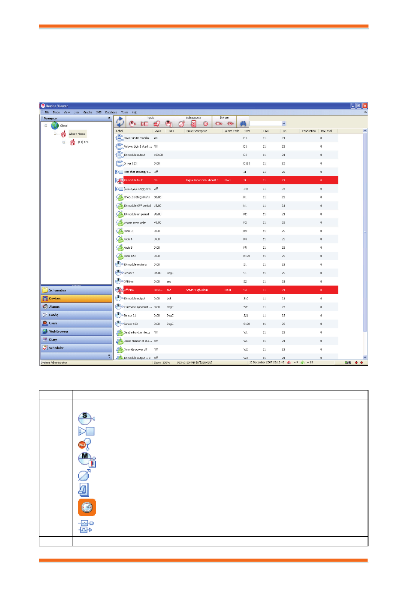
Task: Open the Mode menu
Action: tap(56, 113)
